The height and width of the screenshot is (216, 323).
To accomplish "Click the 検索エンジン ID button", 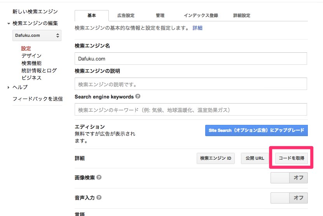I will pyautogui.click(x=215, y=158).
